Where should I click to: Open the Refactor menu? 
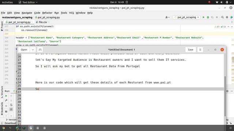coord(47,13)
